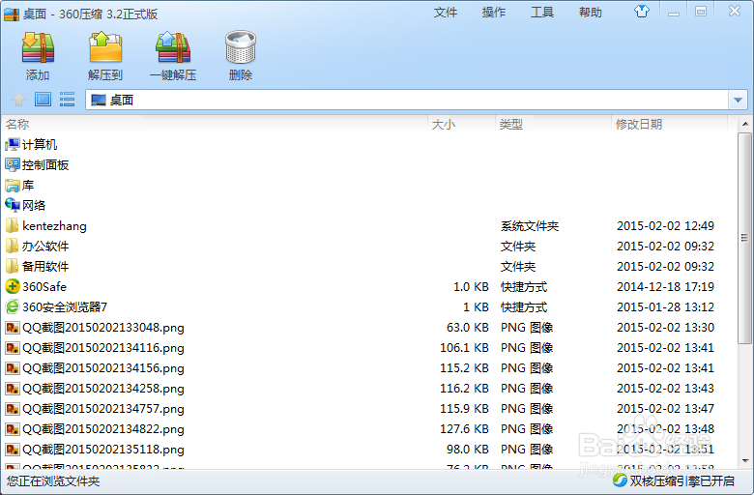Click the 一键解压 one-click extract icon
This screenshot has height=495, width=754.
[x=173, y=47]
